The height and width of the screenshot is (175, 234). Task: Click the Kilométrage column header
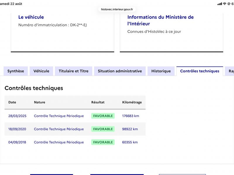132,102
